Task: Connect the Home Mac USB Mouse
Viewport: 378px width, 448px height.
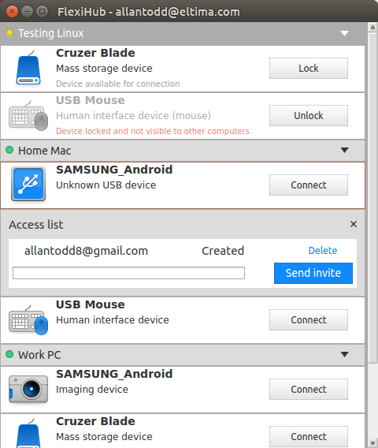Action: click(309, 319)
